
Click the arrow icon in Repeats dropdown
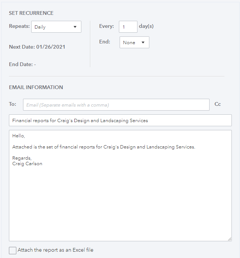click(x=75, y=27)
